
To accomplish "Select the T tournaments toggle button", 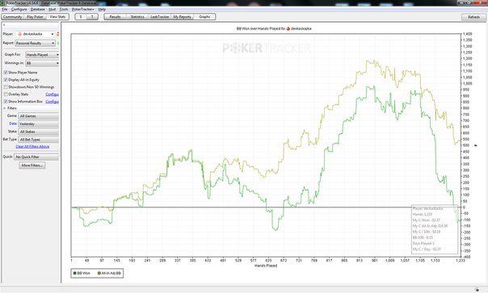I will (x=92, y=17).
